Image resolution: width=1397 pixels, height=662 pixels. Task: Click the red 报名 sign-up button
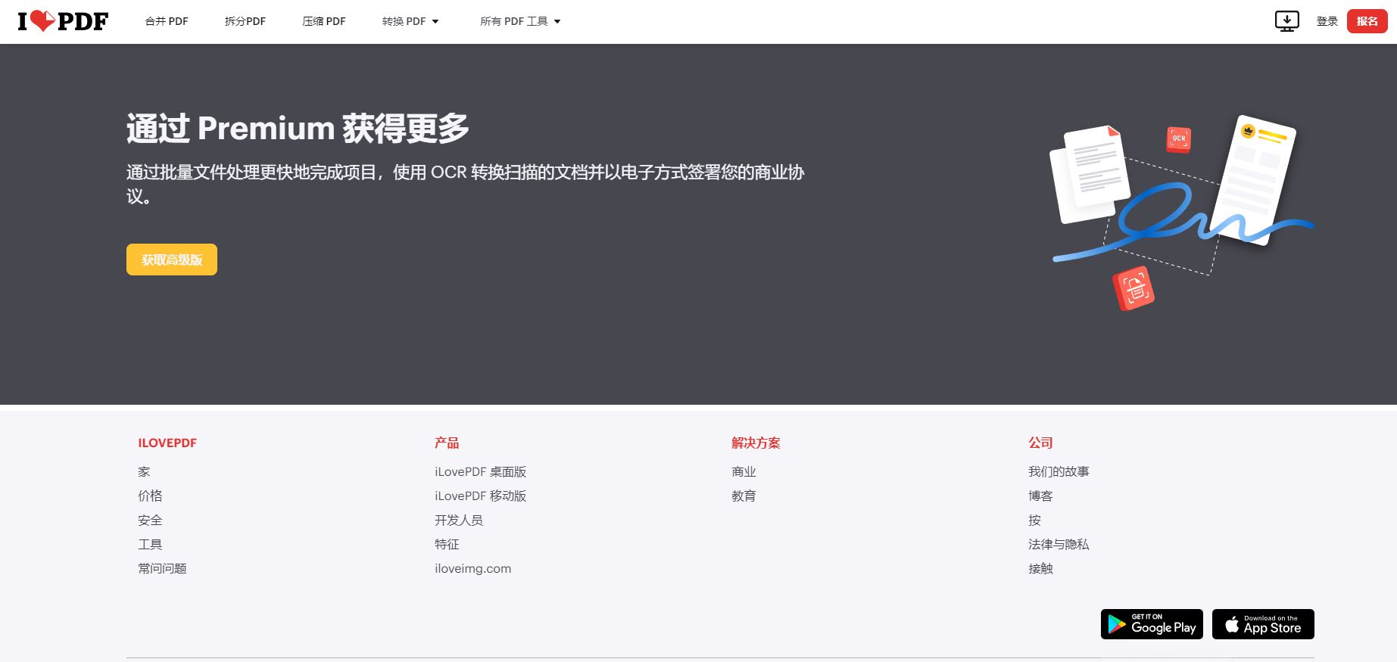[x=1367, y=21]
